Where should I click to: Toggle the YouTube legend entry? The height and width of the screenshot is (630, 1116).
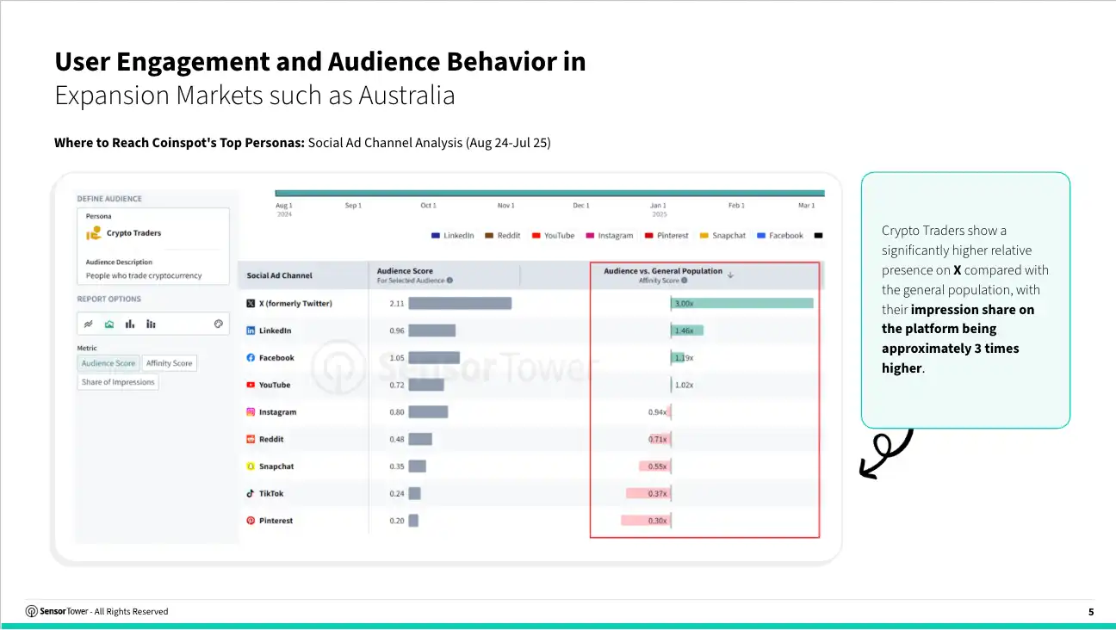pos(553,236)
